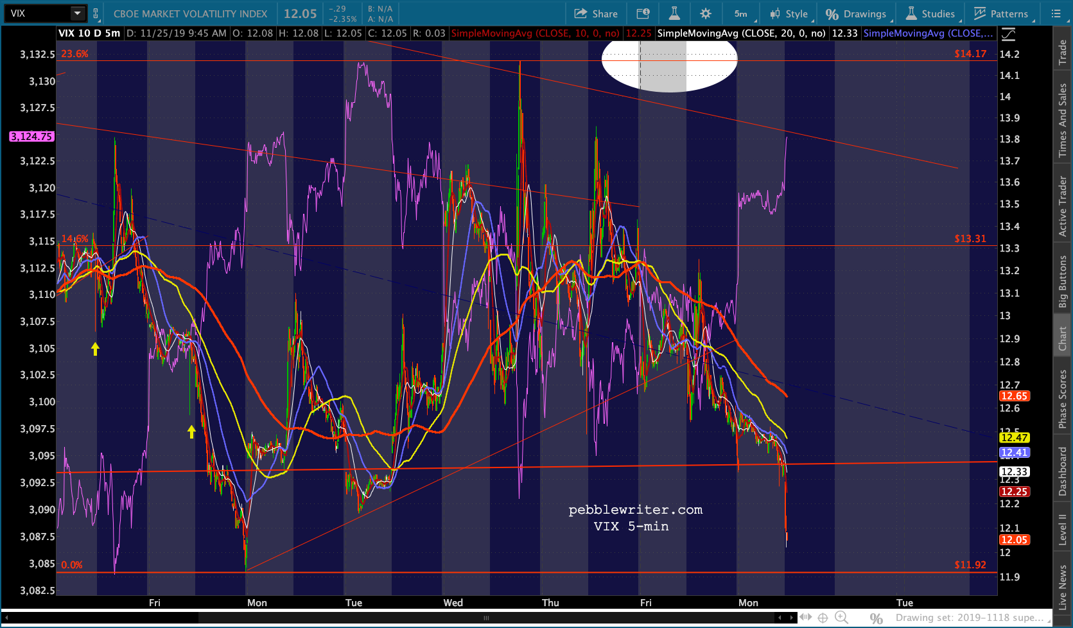Click the chart scale curve icon
The width and height of the screenshot is (1073, 628).
point(1008,33)
